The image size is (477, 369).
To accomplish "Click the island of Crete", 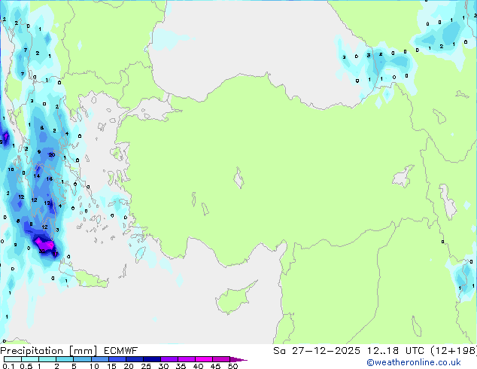I will (87, 280).
